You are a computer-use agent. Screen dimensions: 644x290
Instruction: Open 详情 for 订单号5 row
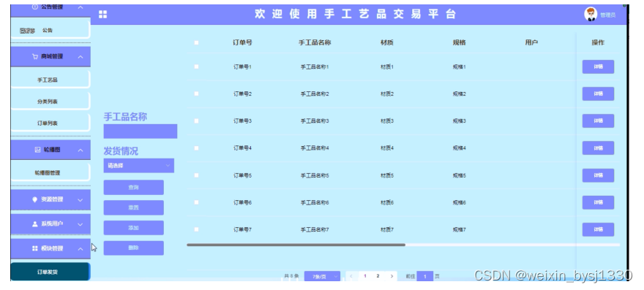tap(598, 175)
